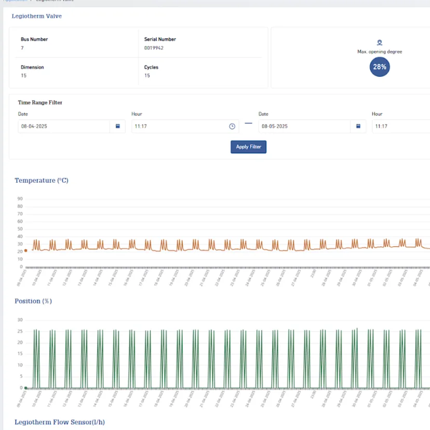This screenshot has height=430, width=430.
Task: Edit the start date field 08-04-2025
Action: [64, 126]
